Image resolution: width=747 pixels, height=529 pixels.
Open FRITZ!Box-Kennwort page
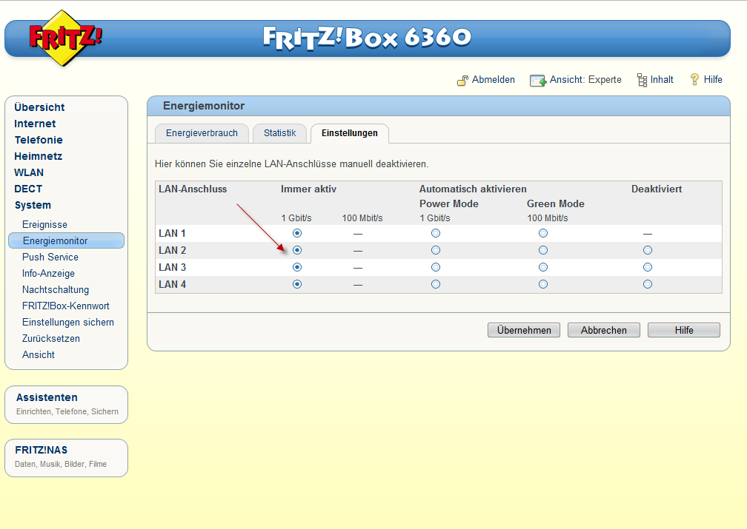click(x=66, y=306)
